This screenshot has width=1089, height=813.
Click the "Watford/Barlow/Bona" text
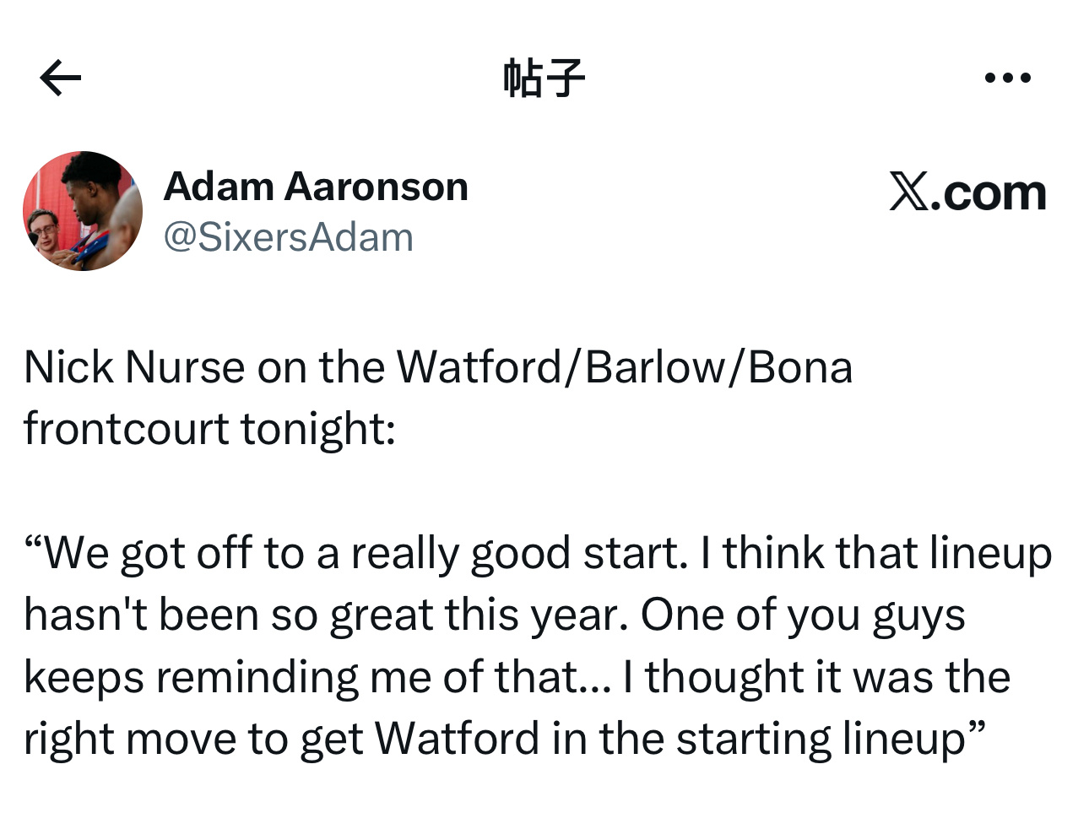[624, 368]
